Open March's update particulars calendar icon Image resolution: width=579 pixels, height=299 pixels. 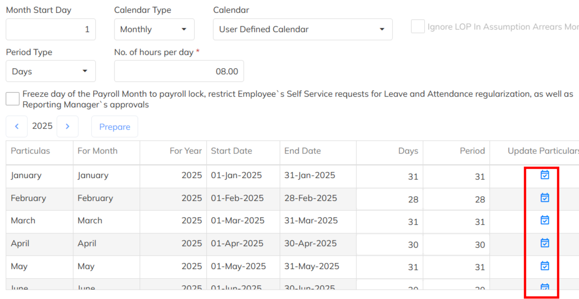point(544,220)
